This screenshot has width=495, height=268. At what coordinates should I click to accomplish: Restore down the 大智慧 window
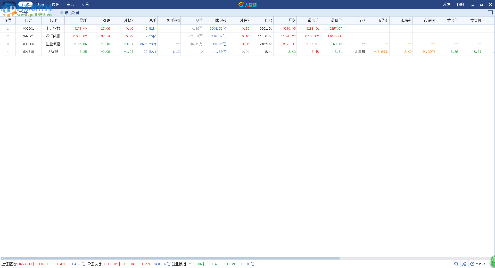pyautogui.click(x=482, y=5)
